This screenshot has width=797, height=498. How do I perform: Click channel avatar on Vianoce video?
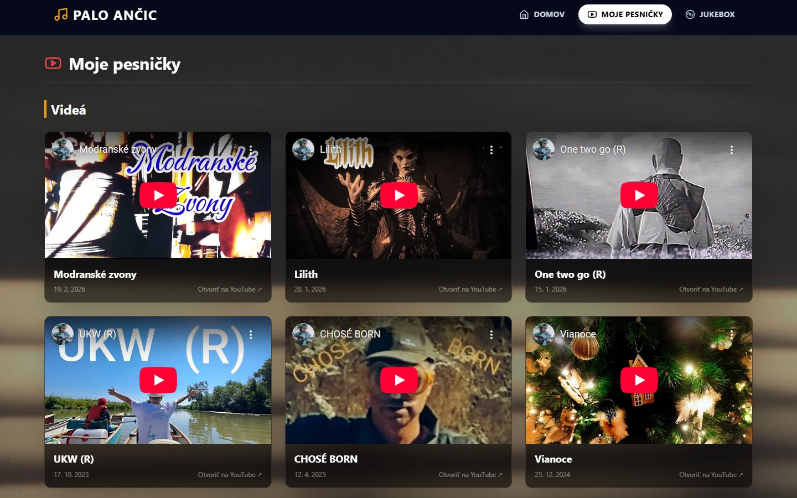[544, 334]
